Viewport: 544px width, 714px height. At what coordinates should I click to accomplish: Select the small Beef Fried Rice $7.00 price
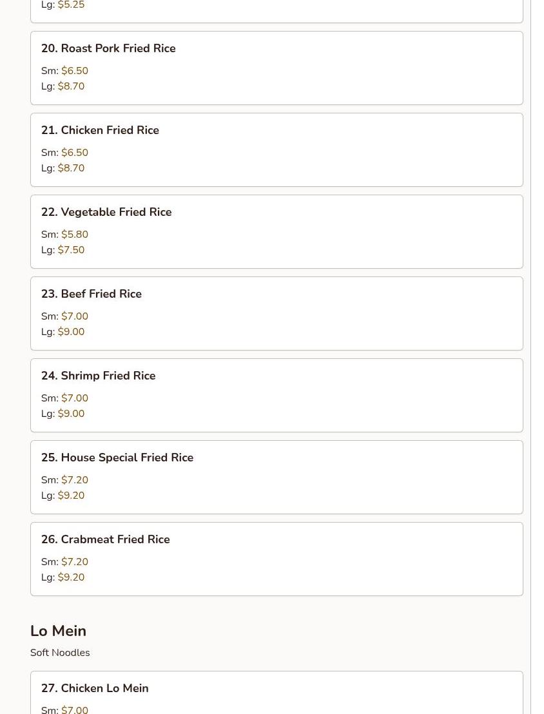tap(75, 316)
